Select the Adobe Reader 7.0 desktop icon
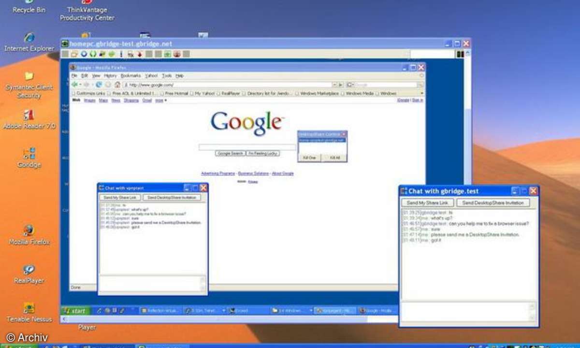 [x=29, y=119]
